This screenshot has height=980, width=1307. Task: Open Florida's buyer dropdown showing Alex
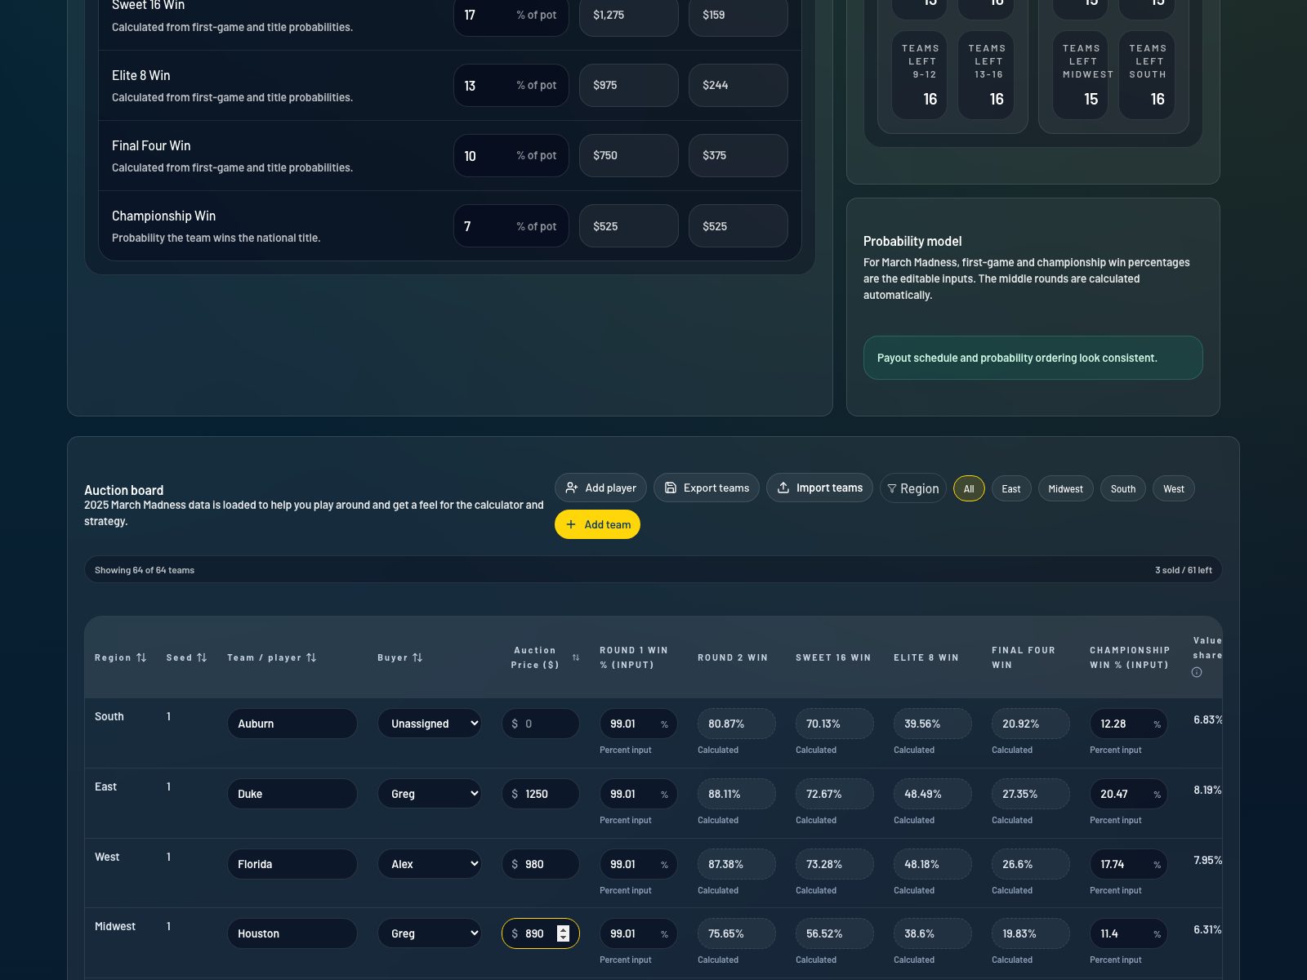tap(429, 863)
